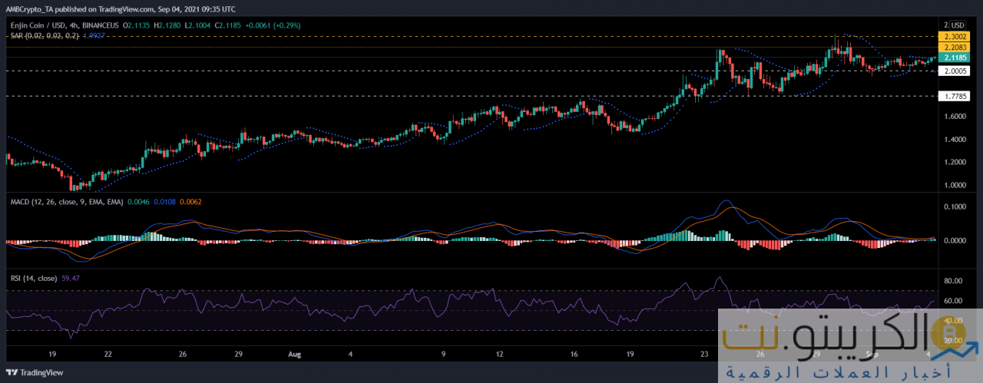Click the 2.3002 orange price label
Image resolution: width=983 pixels, height=383 pixels.
click(955, 37)
